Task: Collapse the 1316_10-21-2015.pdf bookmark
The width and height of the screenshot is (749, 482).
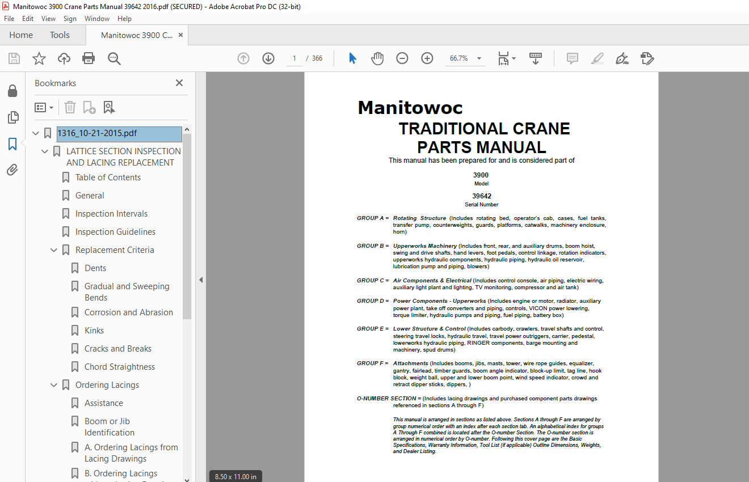Action: 36,134
